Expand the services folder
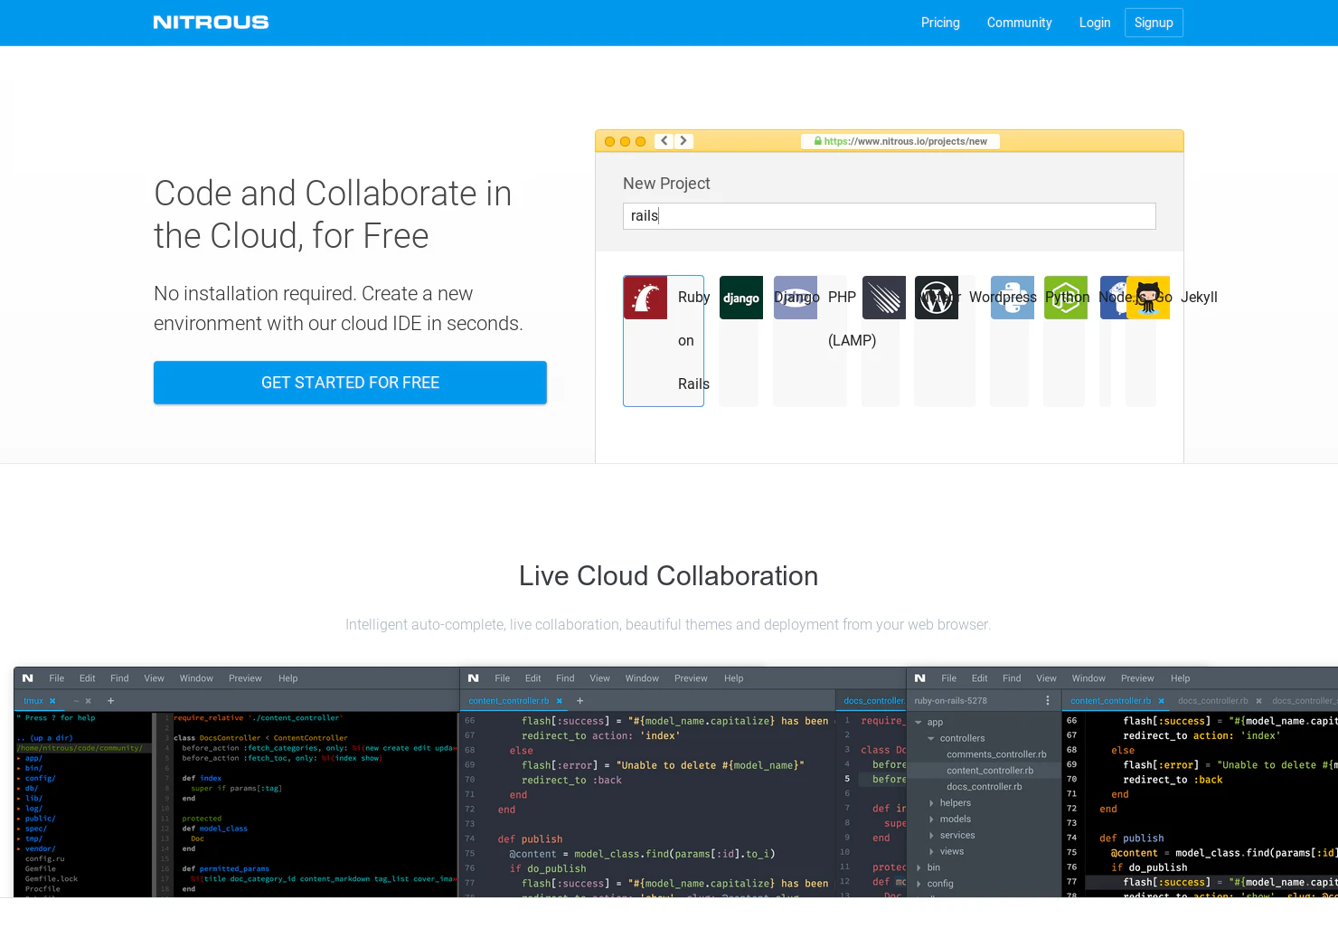The height and width of the screenshot is (938, 1338). point(931,836)
